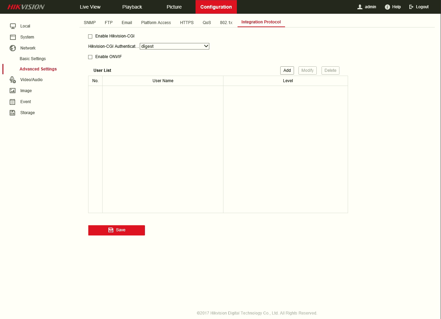Click the admin account link
Screen dimensions: 441x319
pos(370,7)
